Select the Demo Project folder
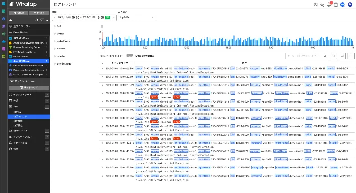The image size is (356, 193). coord(28,32)
